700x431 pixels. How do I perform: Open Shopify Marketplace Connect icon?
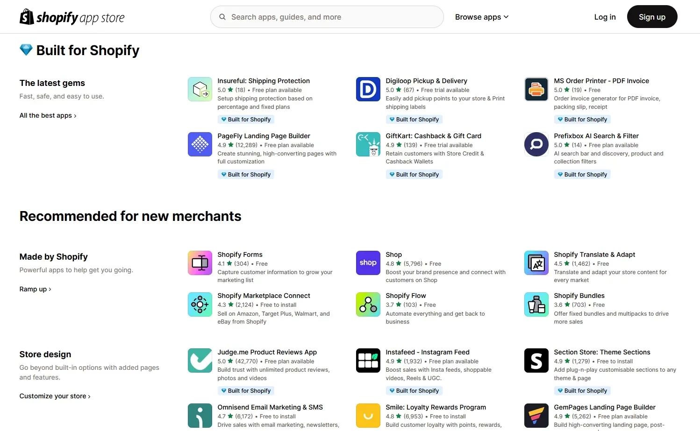click(x=200, y=304)
